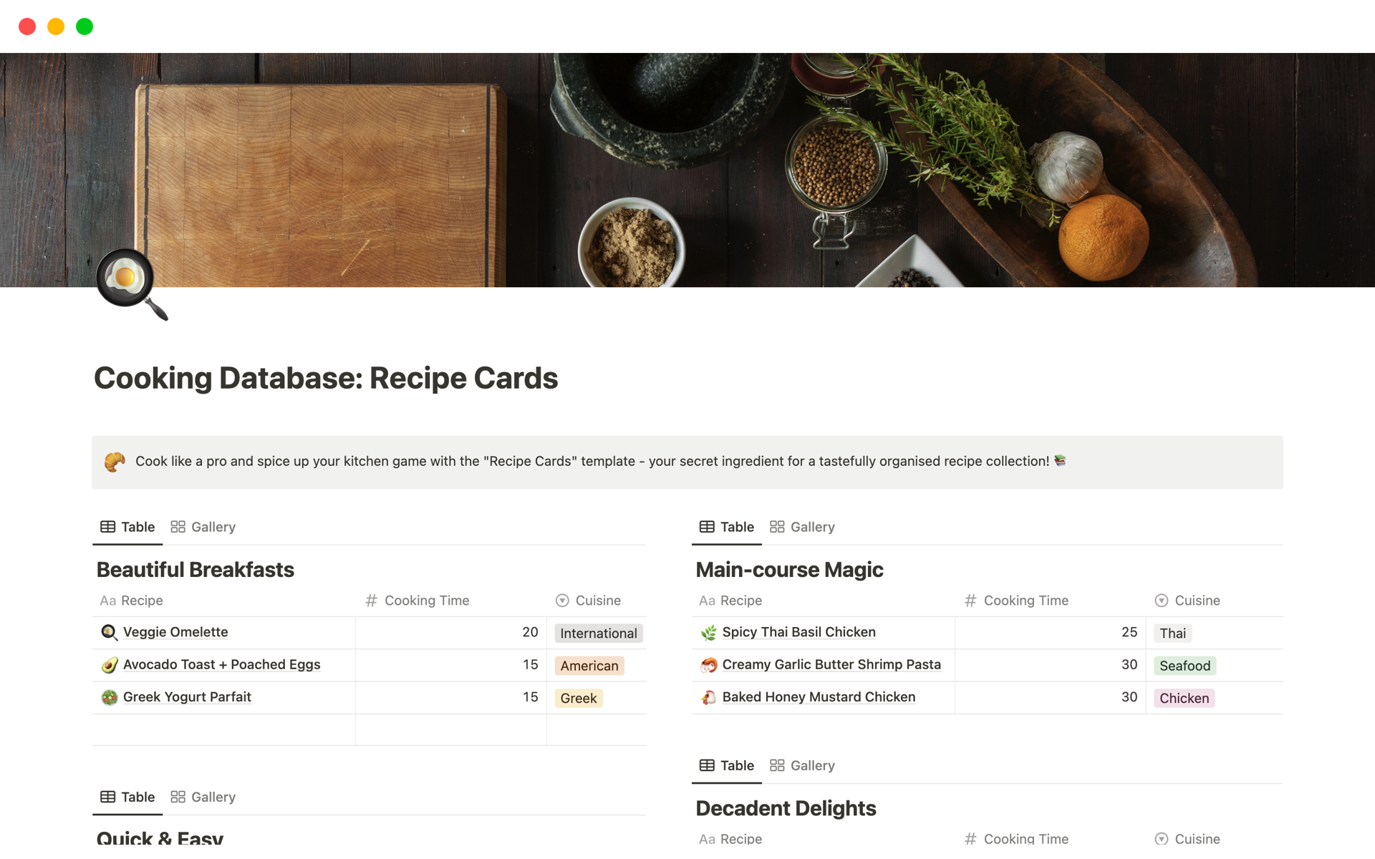Toggle the Greek cuisine tag on Greek Yogurt Parfait
1375x859 pixels.
pos(577,698)
